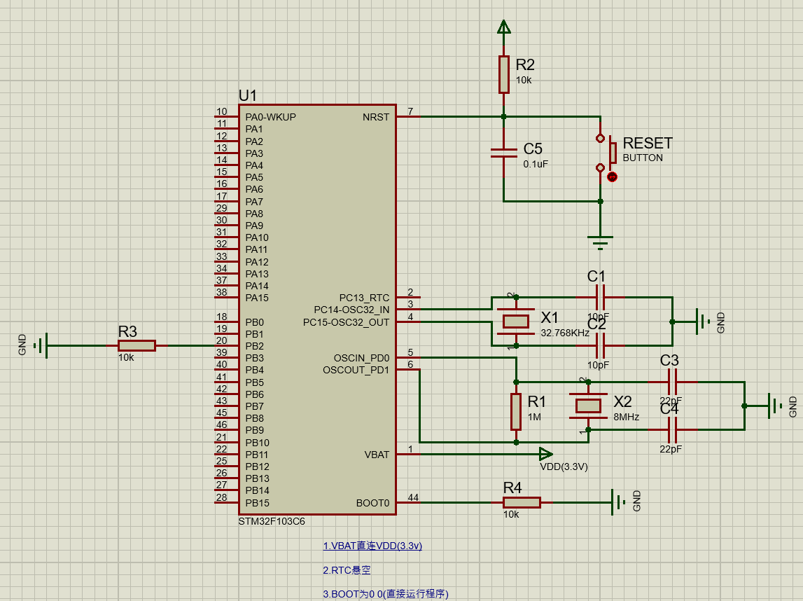
Task: Select the GND symbol below the RESET button
Action: [601, 237]
